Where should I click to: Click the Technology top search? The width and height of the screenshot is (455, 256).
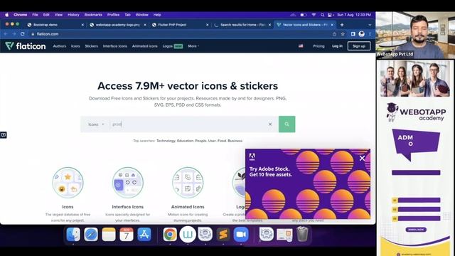pos(166,141)
